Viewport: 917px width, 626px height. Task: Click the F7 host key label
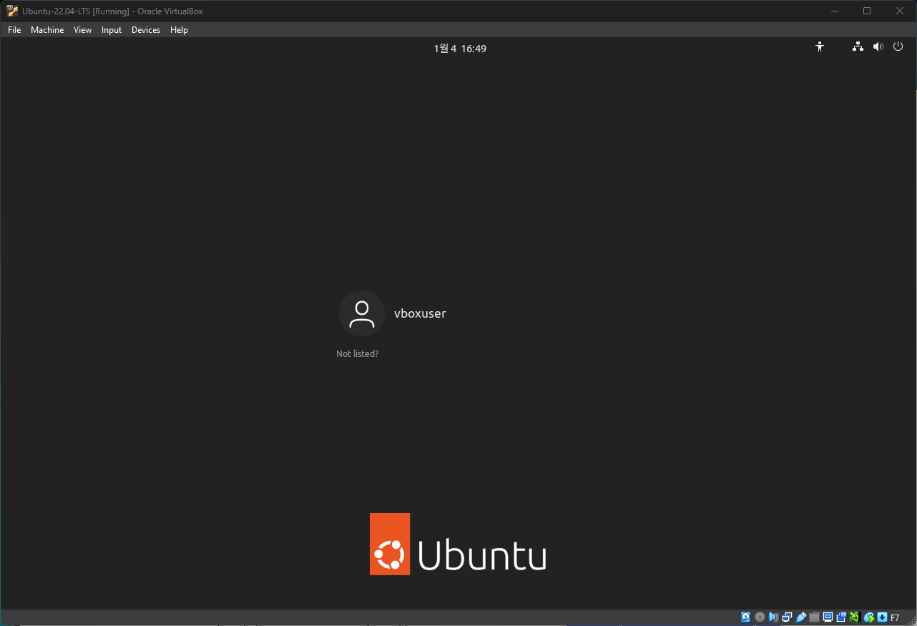[x=895, y=618]
